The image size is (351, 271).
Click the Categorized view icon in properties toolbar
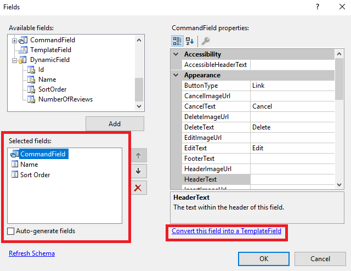point(178,41)
